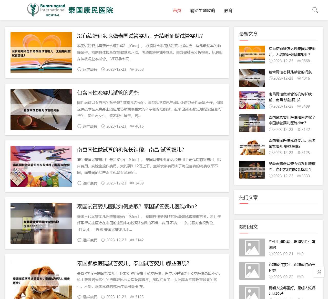The width and height of the screenshot is (328, 299).
Task: Click eye views icon beside 3142 in main list
Action: point(132,240)
